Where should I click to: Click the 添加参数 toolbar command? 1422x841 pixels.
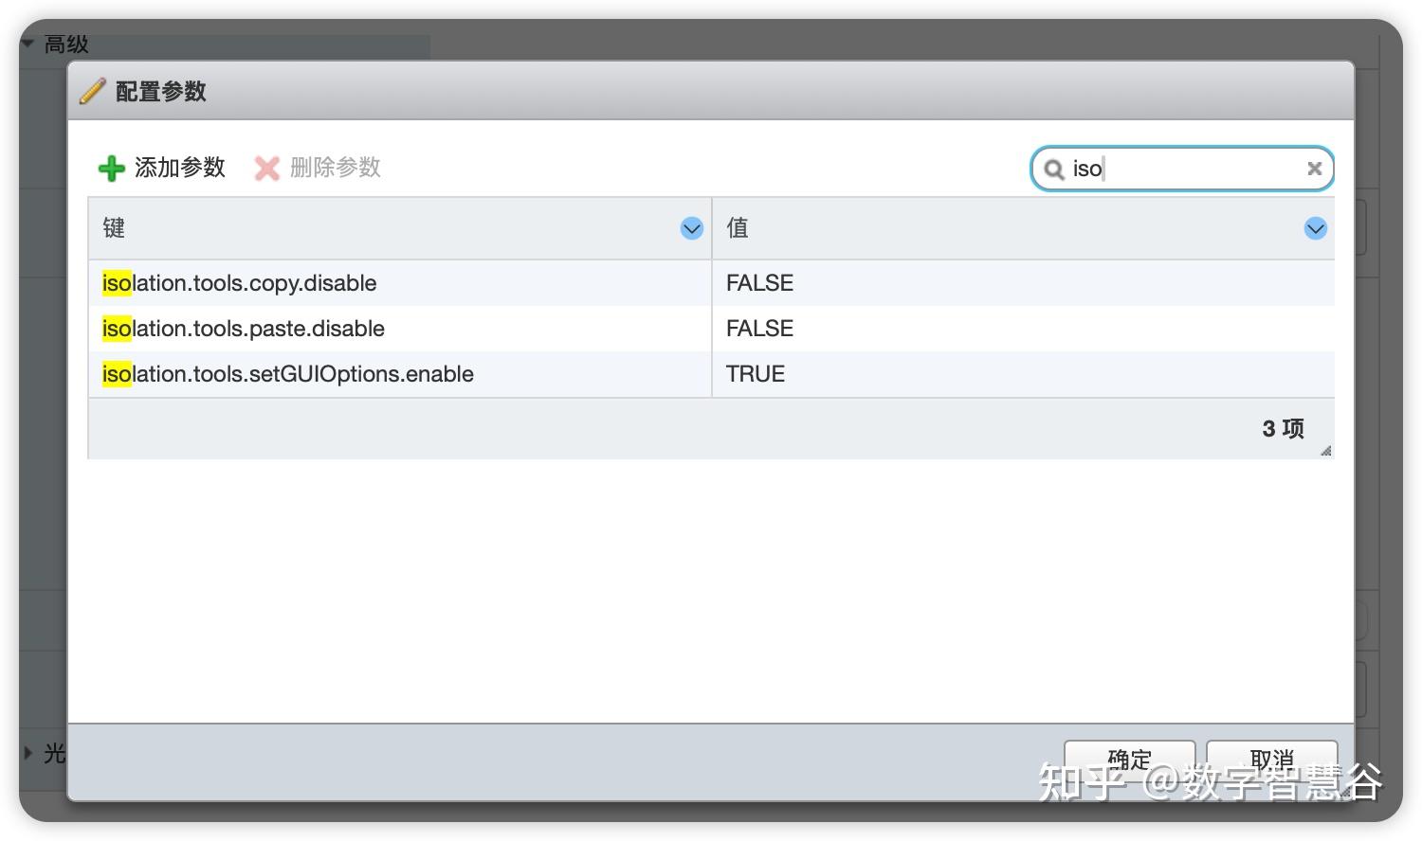pos(179,168)
